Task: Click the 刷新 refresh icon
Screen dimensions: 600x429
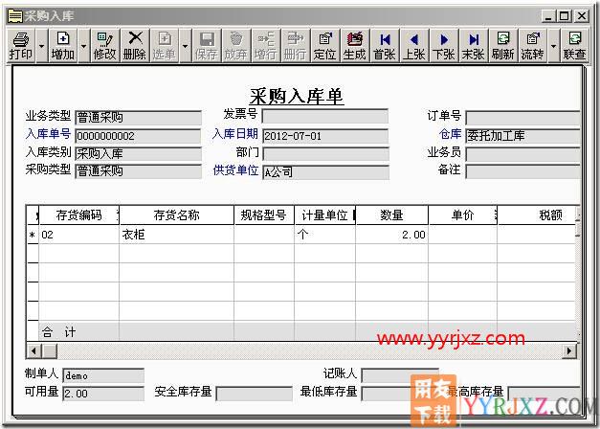Action: coord(503,46)
